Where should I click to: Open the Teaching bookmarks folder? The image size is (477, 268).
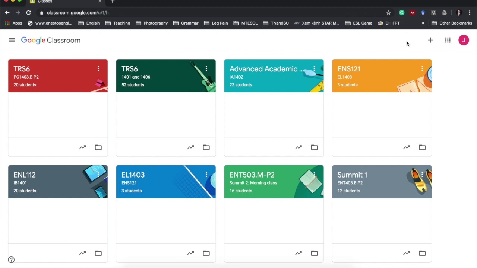(x=118, y=23)
